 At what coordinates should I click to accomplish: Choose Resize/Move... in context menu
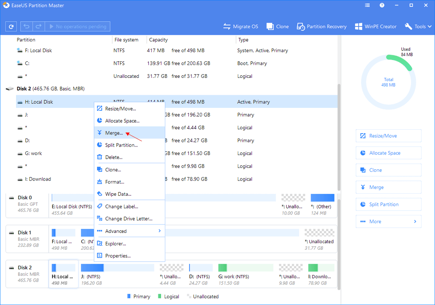130,108
